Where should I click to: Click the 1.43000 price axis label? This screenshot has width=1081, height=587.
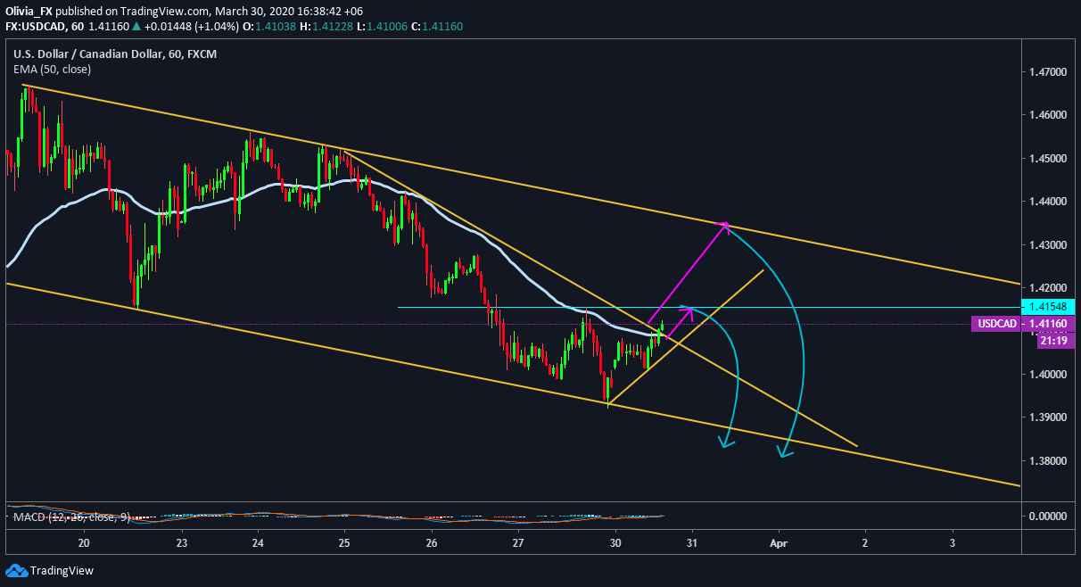pyautogui.click(x=1050, y=244)
